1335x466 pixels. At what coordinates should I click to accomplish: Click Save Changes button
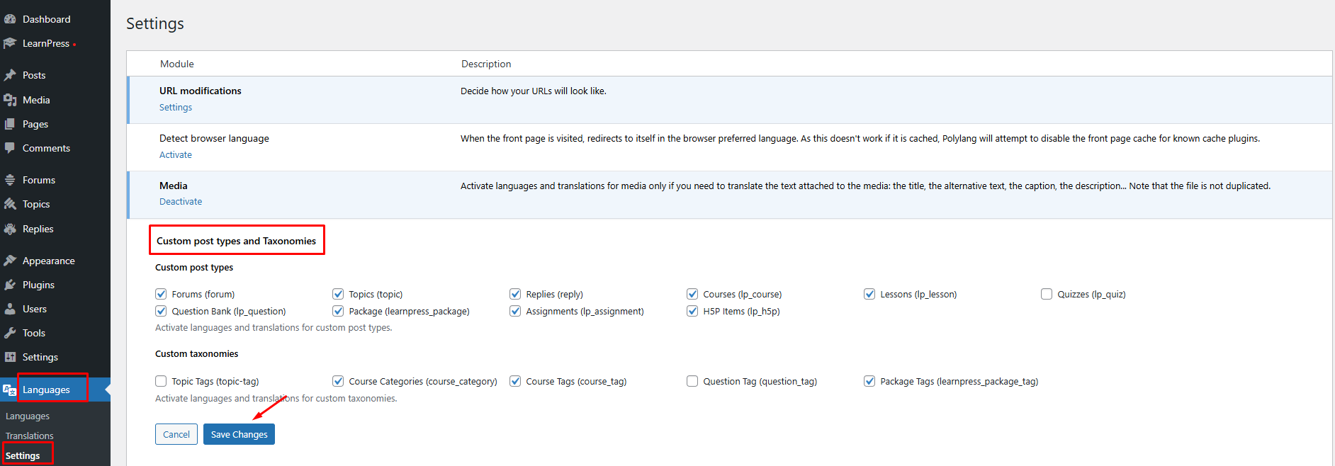pyautogui.click(x=239, y=434)
